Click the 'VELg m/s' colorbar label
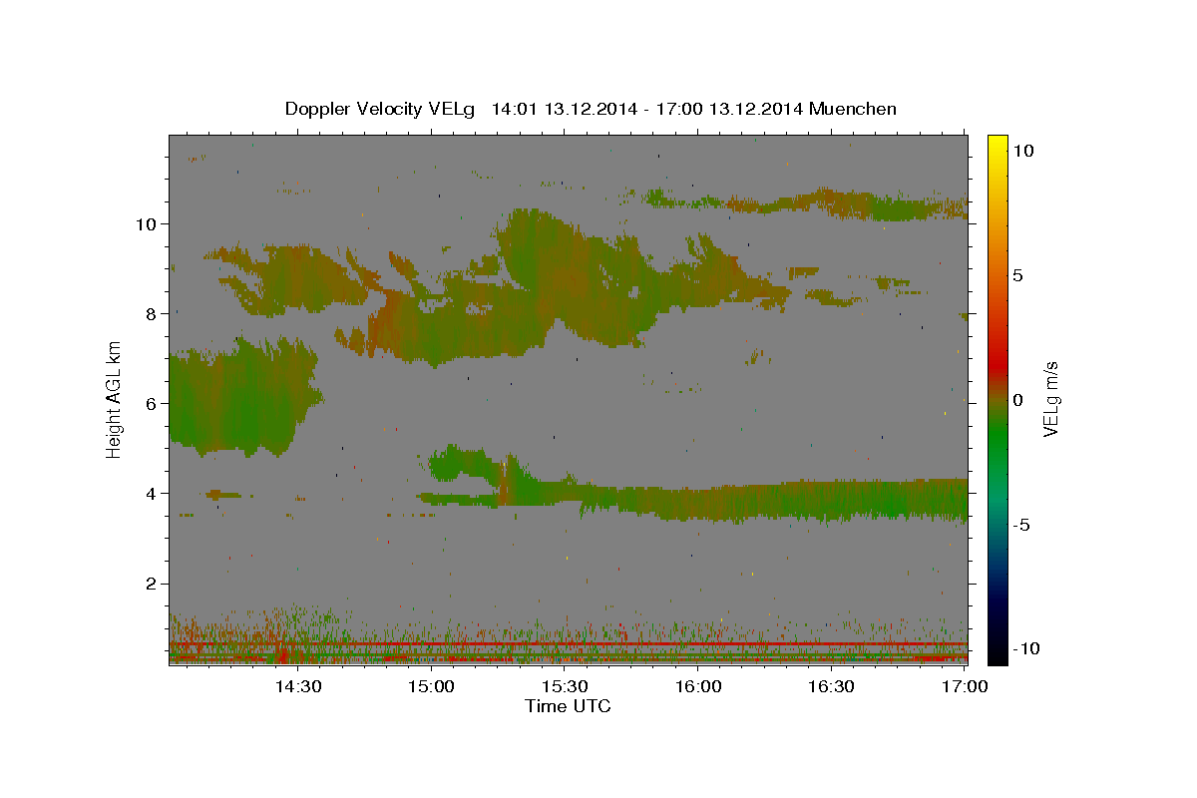Image resolution: width=1197 pixels, height=798 pixels. pos(1050,400)
